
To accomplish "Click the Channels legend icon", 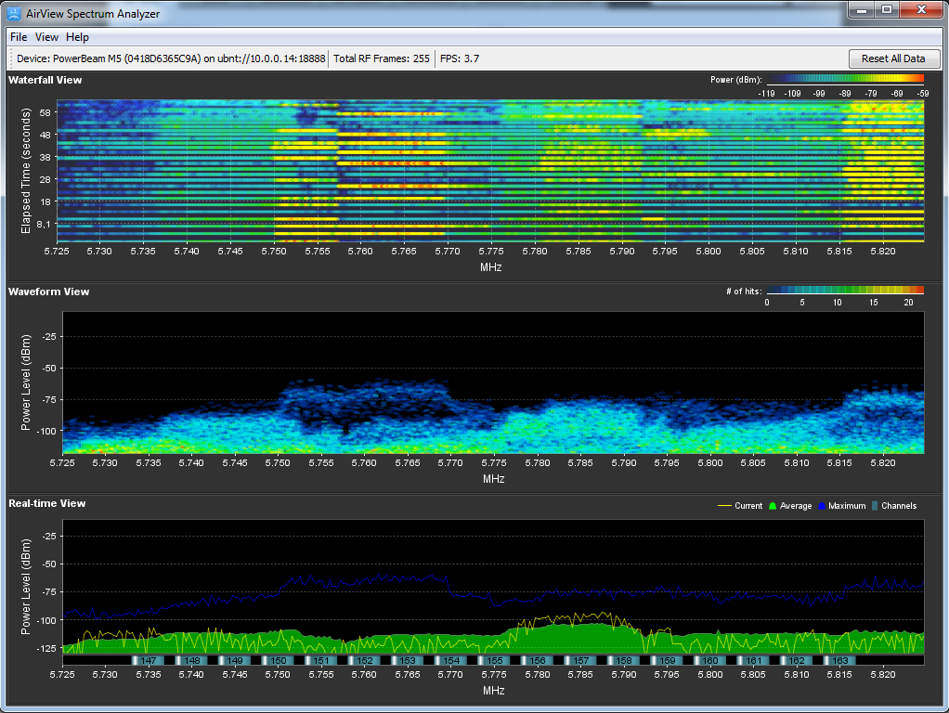I will 874,506.
